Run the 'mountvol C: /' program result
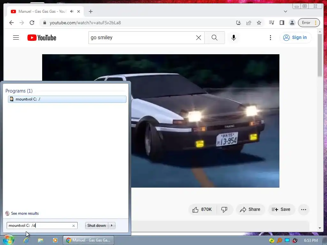The width and height of the screenshot is (327, 245). [x=67, y=99]
